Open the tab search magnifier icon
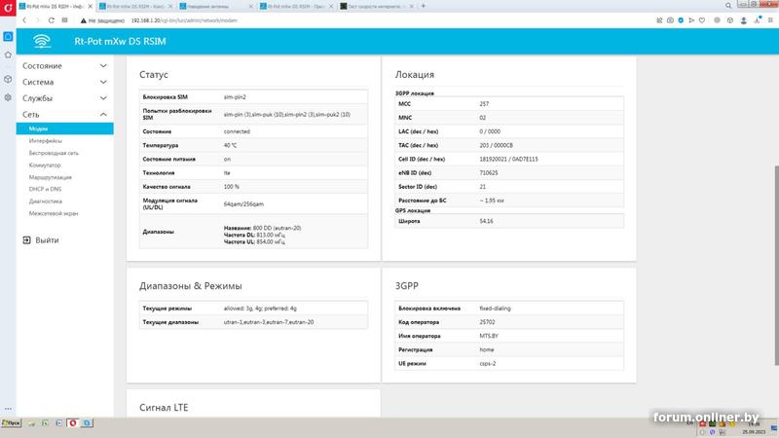The height and width of the screenshot is (438, 779). pyautogui.click(x=728, y=6)
